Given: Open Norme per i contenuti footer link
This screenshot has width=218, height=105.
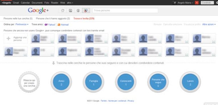Looking at the screenshot, I should [117, 101].
